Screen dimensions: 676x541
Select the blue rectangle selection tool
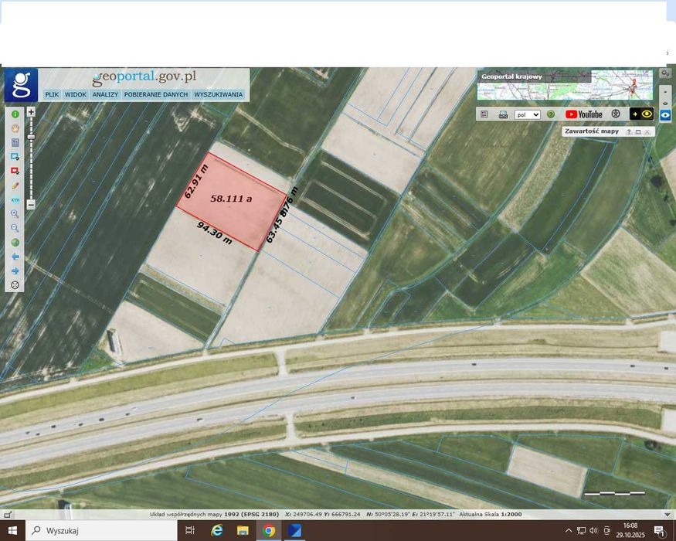click(15, 157)
